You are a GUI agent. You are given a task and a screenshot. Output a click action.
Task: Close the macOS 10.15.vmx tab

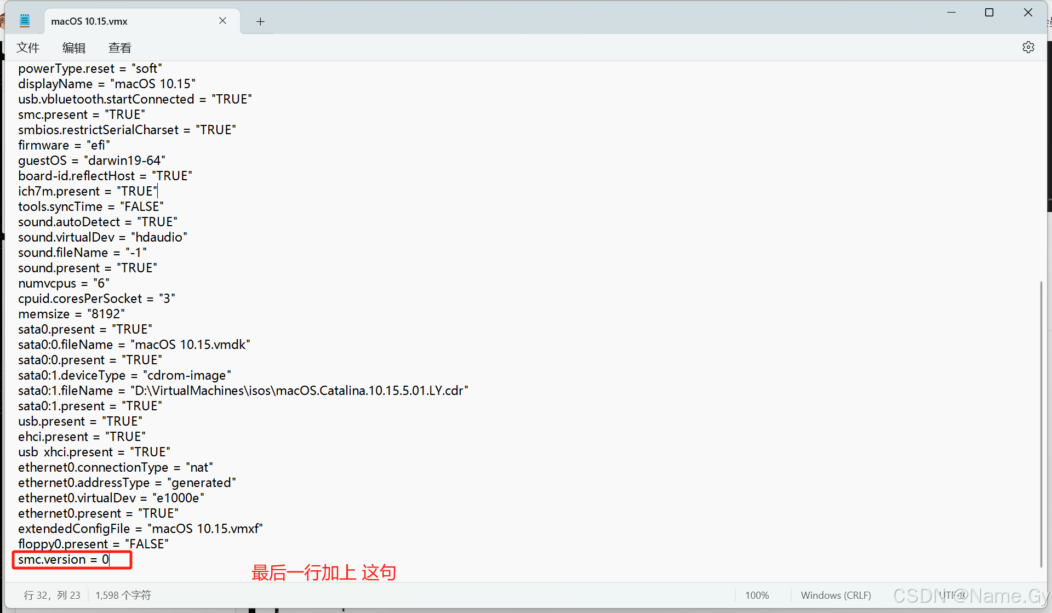222,21
